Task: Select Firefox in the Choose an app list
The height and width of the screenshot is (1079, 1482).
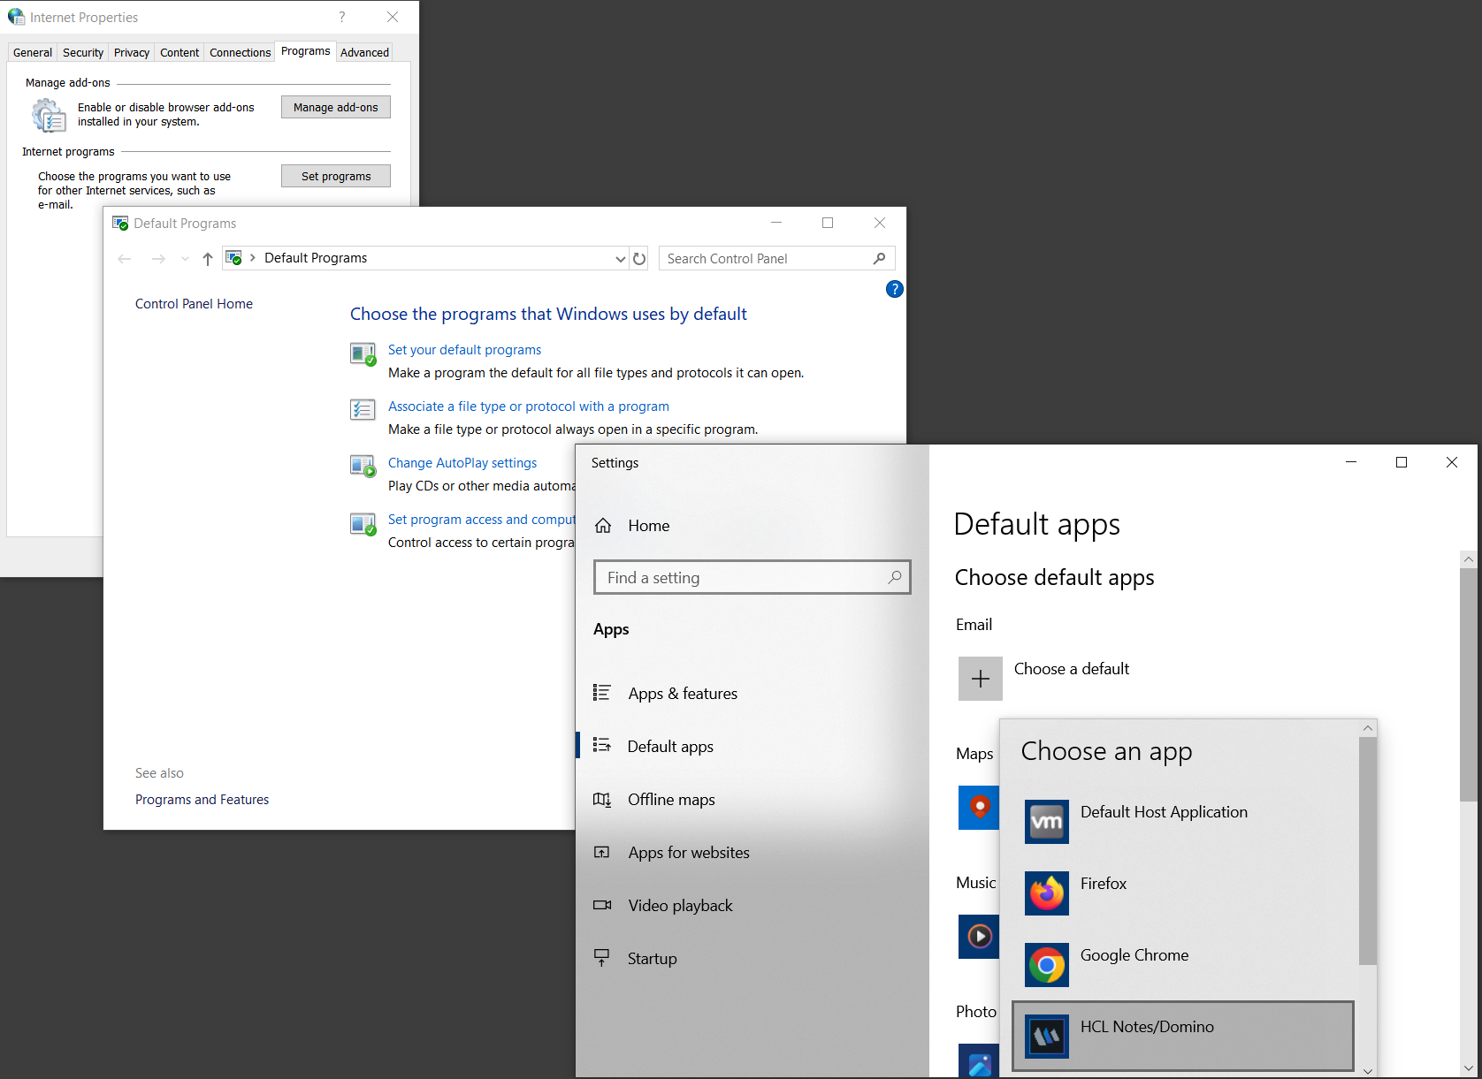Action: pyautogui.click(x=1103, y=884)
